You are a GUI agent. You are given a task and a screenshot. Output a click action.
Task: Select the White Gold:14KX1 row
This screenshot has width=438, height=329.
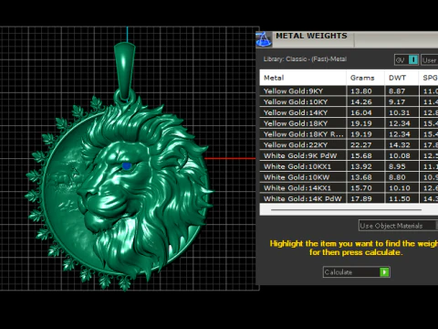(349, 188)
